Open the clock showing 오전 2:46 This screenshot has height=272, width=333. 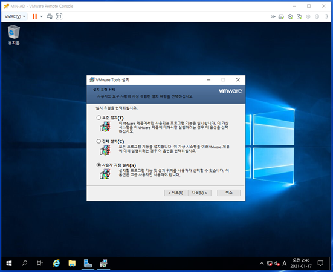tap(301, 263)
